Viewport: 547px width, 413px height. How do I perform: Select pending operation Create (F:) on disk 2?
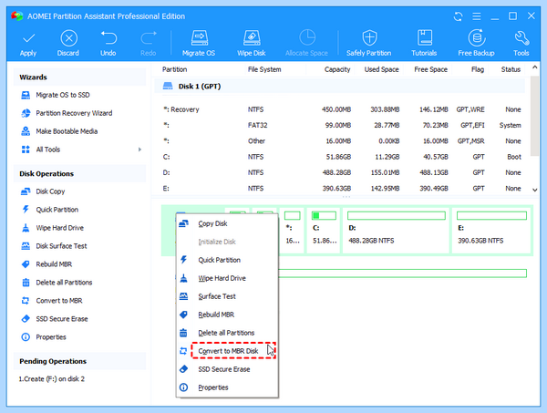coord(52,379)
